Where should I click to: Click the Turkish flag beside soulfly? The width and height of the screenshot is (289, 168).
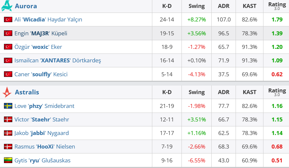click(8, 74)
